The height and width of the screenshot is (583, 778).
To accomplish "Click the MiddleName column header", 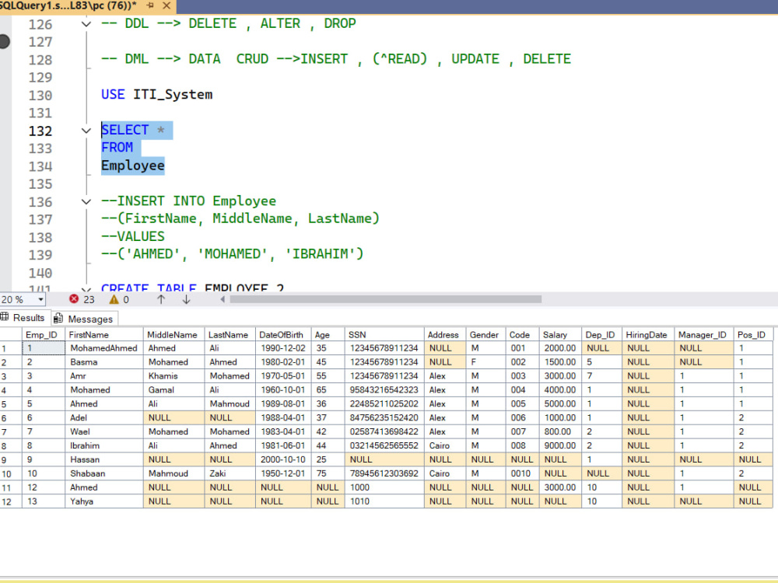I will pyautogui.click(x=173, y=334).
